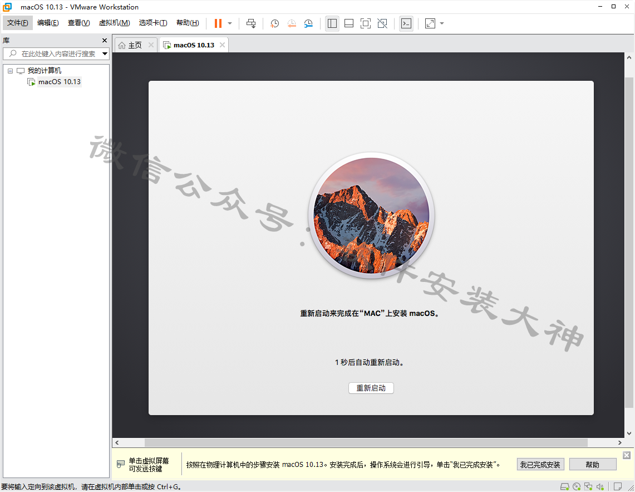Image resolution: width=635 pixels, height=492 pixels.
Task: Click the VMware Workstation title bar icon
Action: [7, 7]
